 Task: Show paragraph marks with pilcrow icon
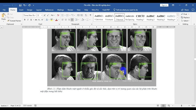pyautogui.click(x=90, y=15)
